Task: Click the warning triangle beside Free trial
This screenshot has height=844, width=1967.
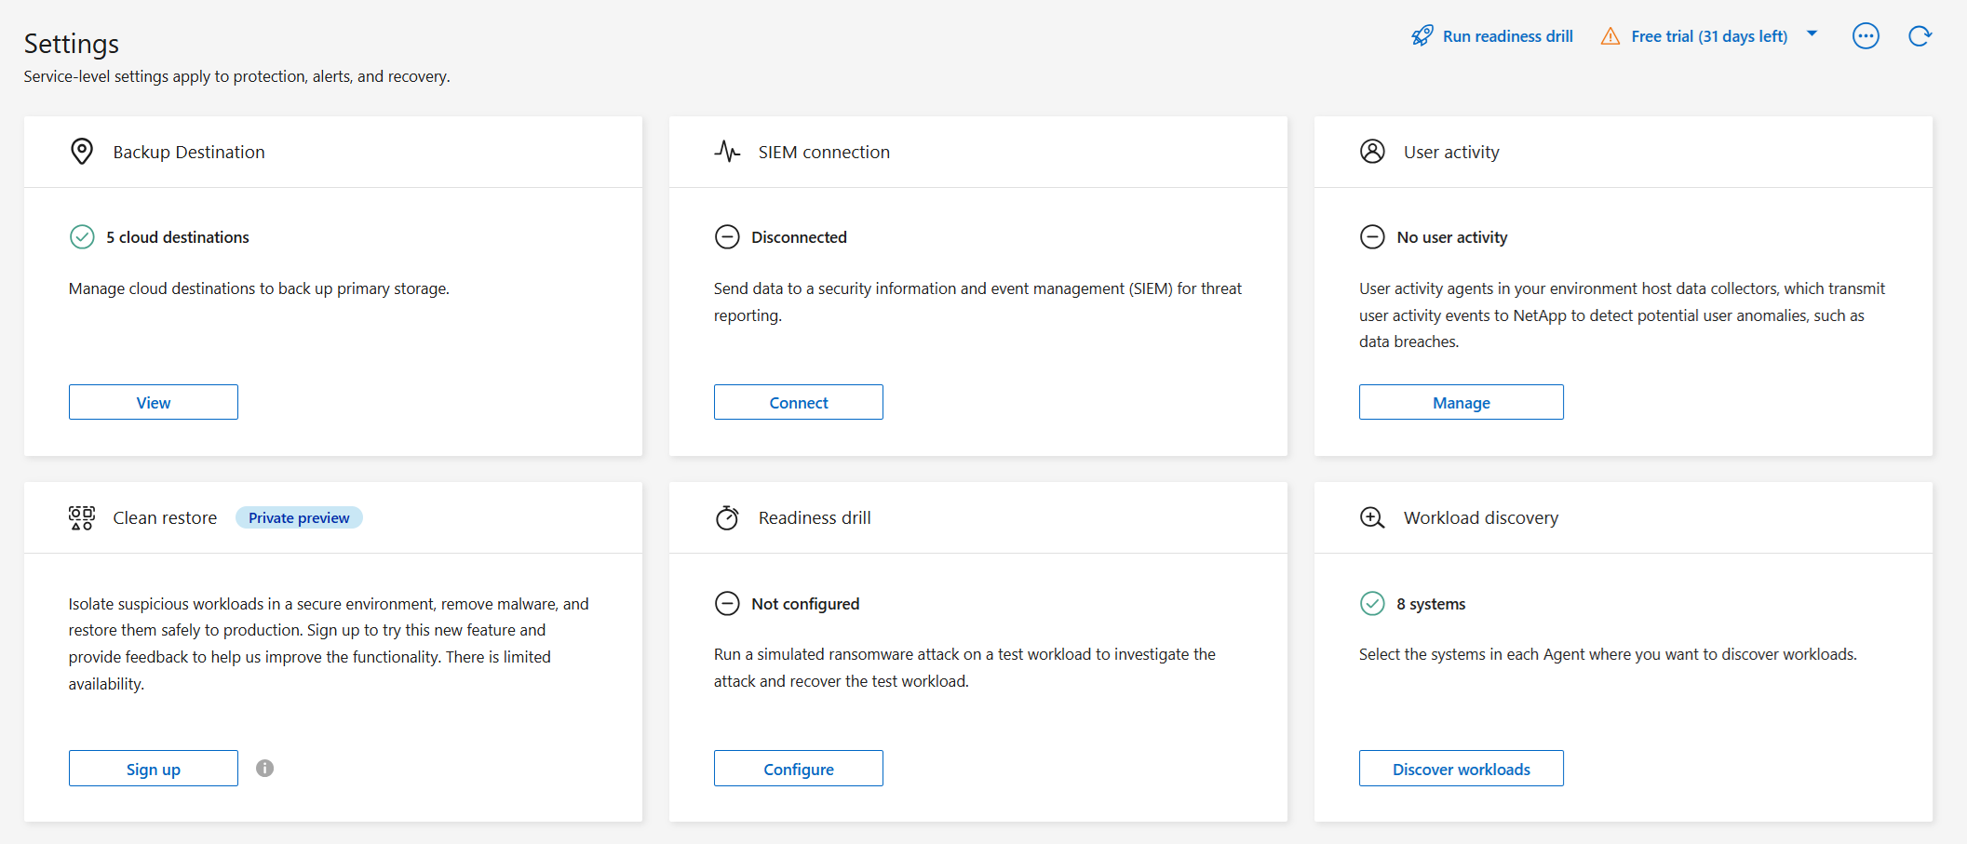Action: (1610, 35)
